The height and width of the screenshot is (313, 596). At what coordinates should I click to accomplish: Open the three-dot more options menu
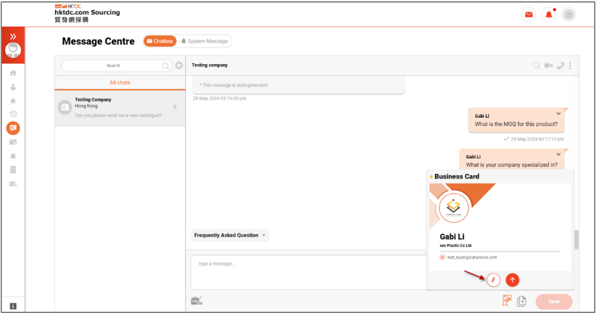570,65
